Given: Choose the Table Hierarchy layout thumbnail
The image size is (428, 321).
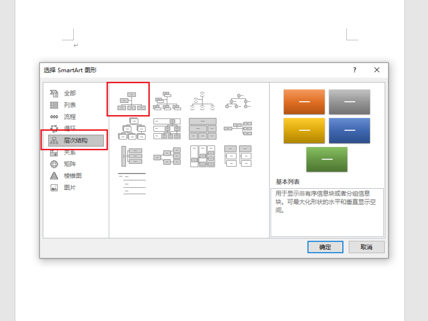Looking at the screenshot, I should pos(203,129).
